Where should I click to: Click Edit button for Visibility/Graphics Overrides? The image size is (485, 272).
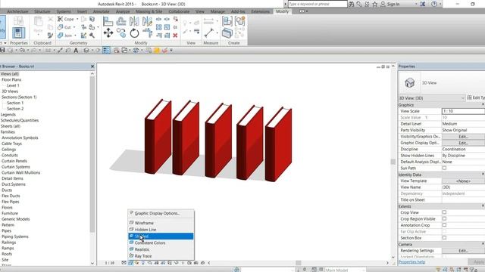coord(463,136)
